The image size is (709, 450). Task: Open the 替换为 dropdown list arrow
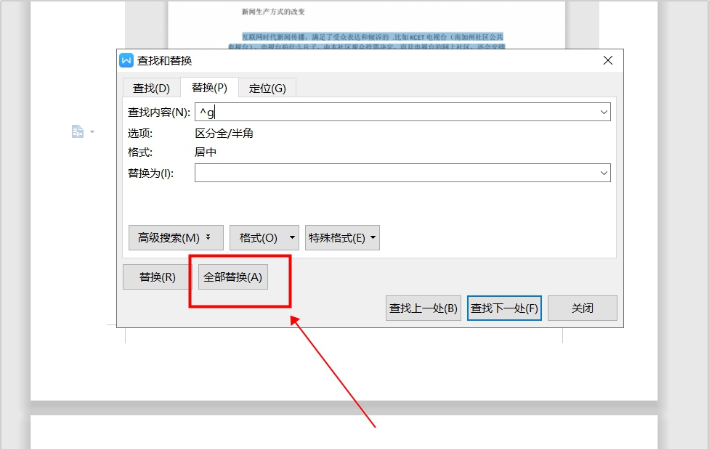point(604,173)
